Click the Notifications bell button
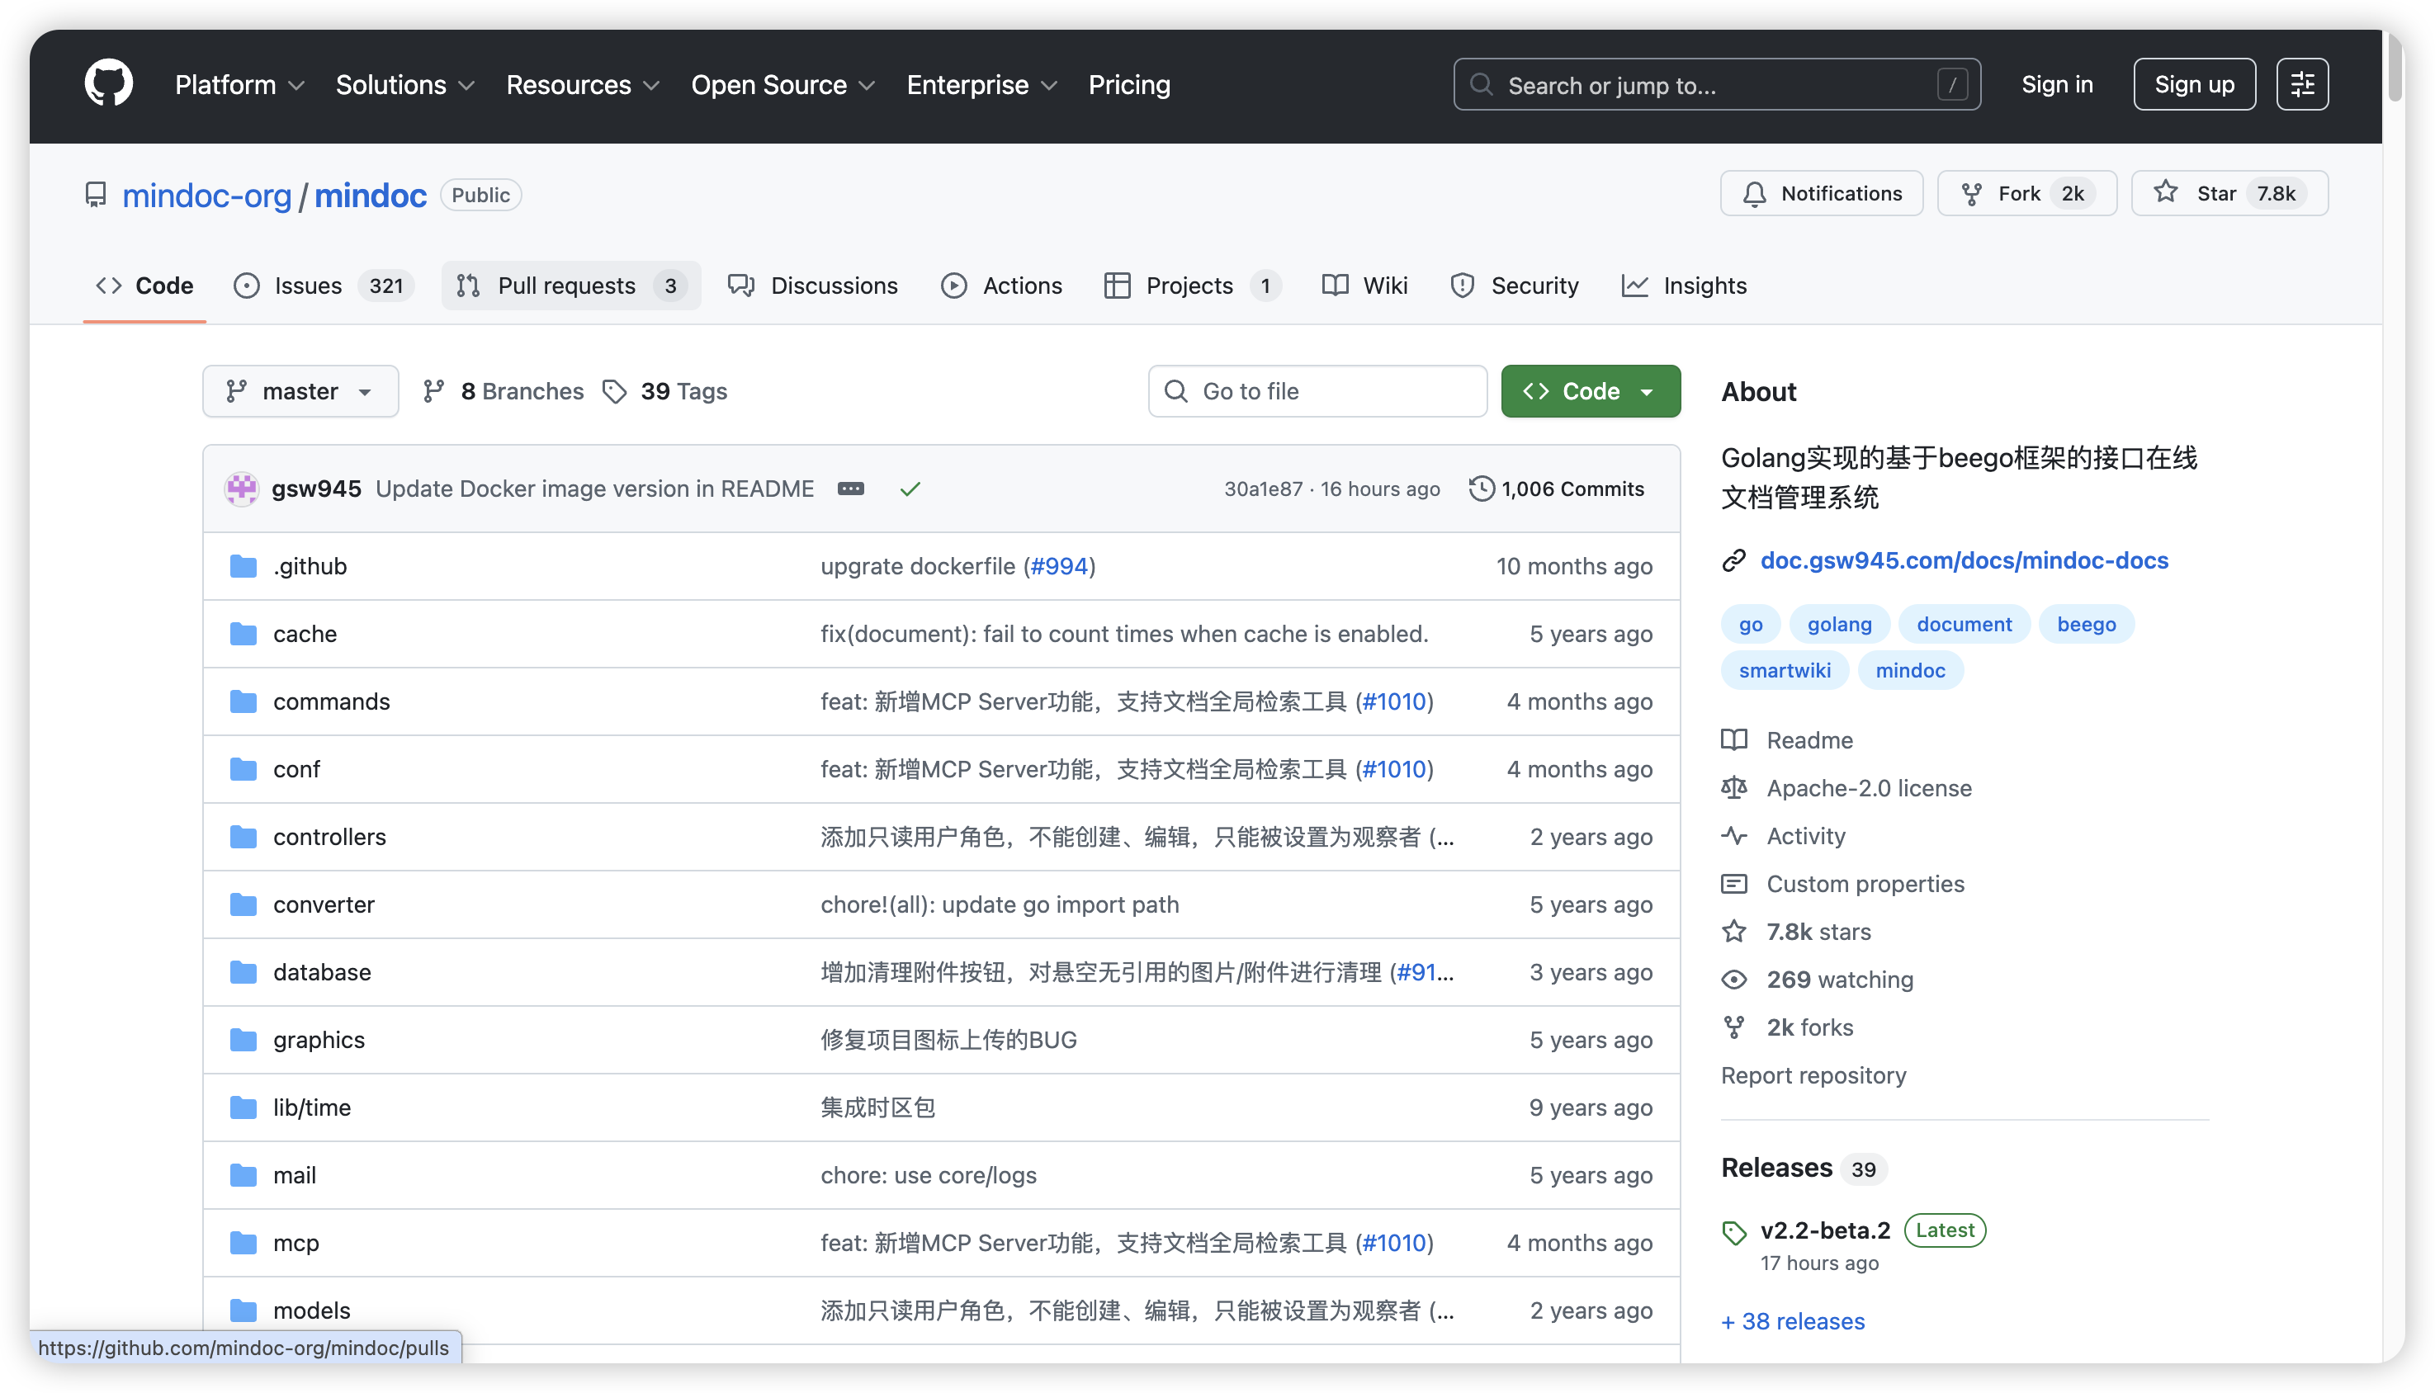This screenshot has height=1393, width=2435. point(1821,193)
